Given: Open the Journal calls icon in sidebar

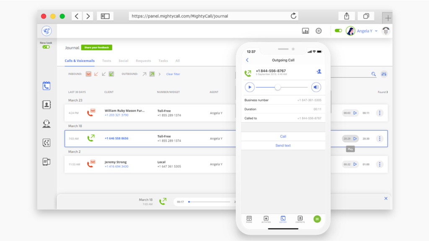Looking at the screenshot, I should click(47, 85).
